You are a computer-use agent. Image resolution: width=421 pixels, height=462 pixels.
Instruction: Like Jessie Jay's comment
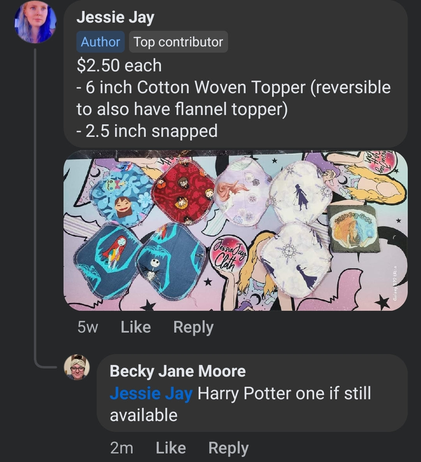pyautogui.click(x=135, y=327)
